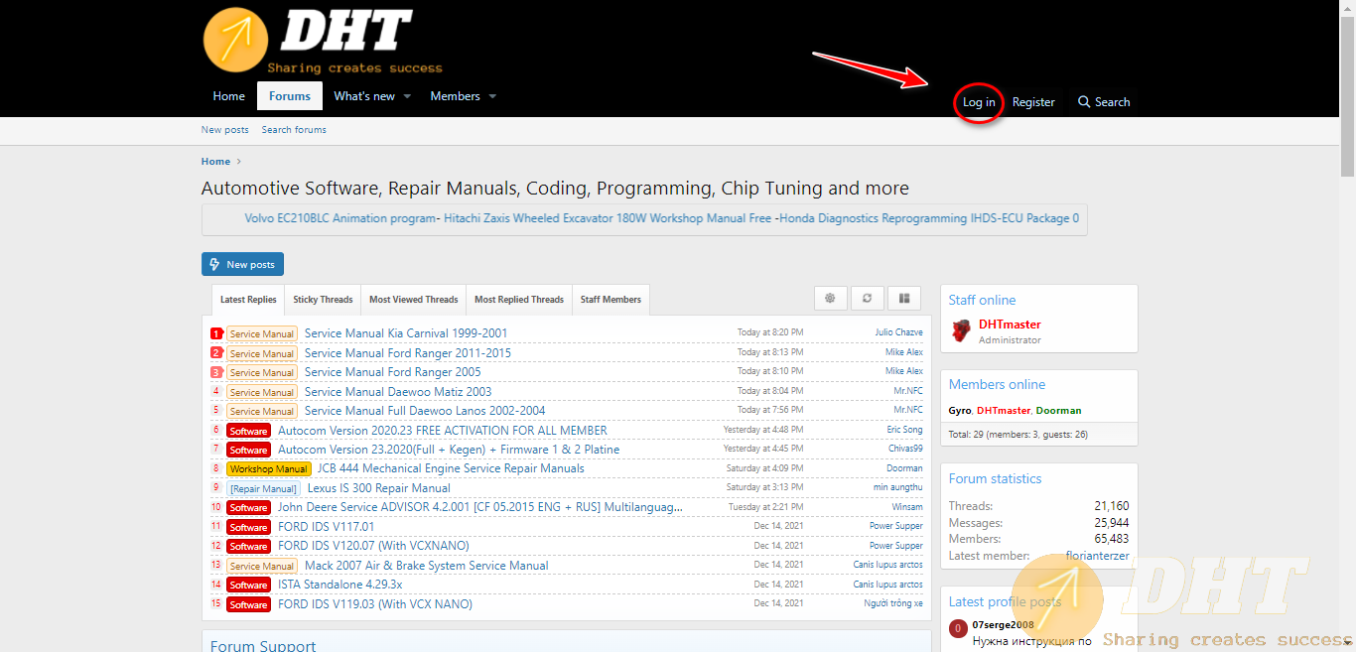1356x652 pixels.
Task: Open the Staff Members tab
Action: [x=610, y=300]
